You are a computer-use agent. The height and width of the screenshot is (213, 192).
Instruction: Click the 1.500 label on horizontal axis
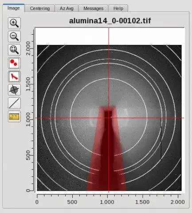142,202
